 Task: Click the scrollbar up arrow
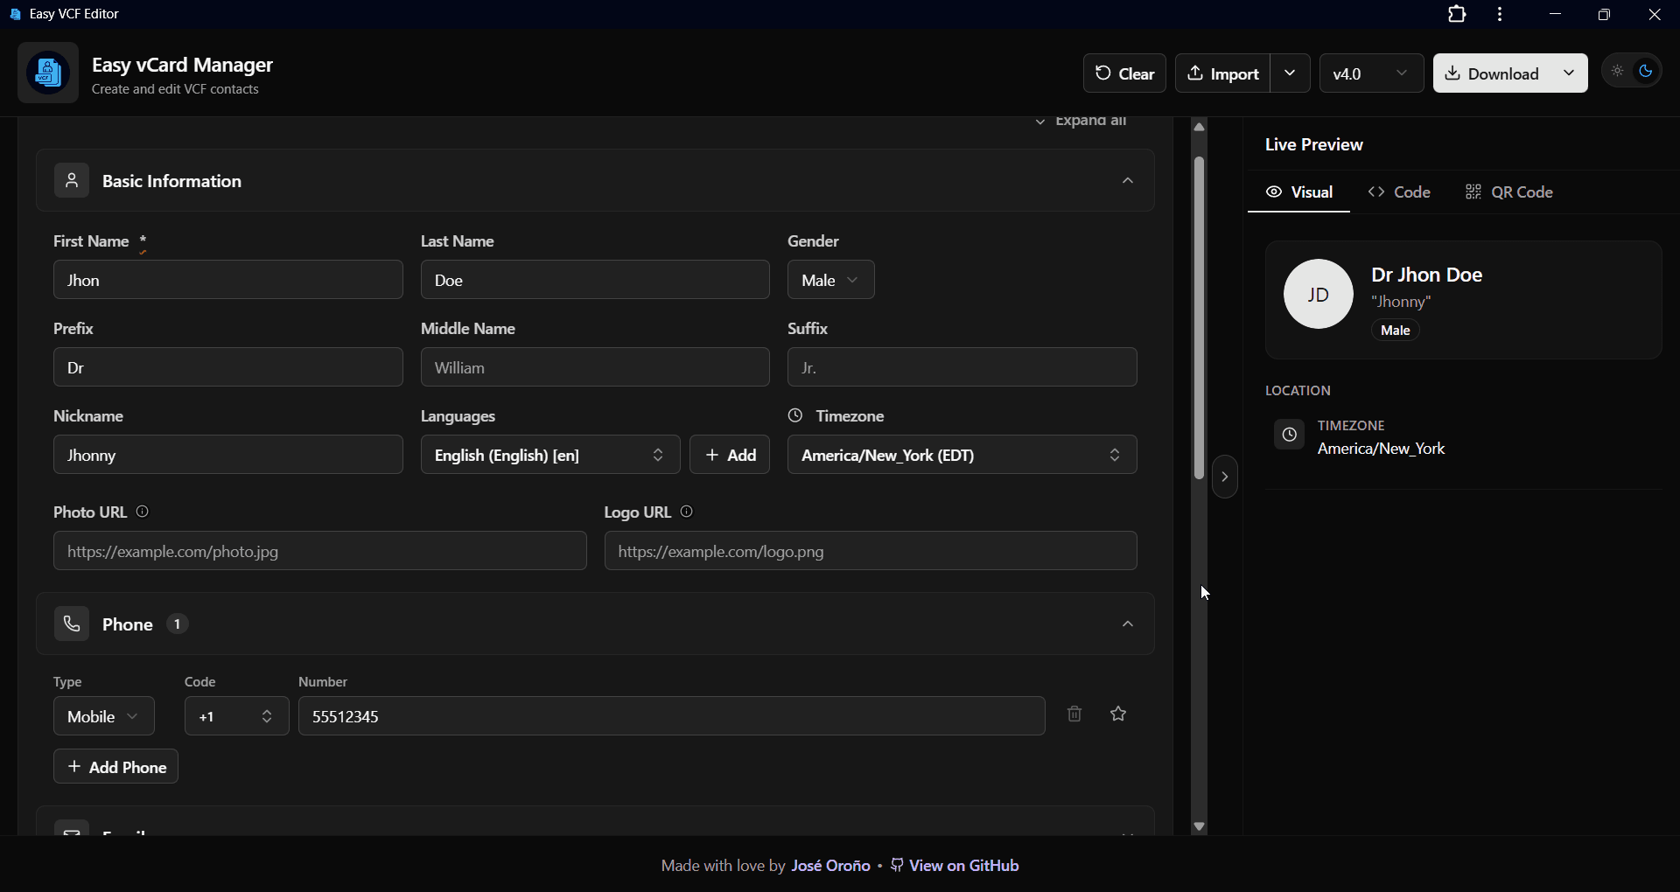tap(1200, 128)
